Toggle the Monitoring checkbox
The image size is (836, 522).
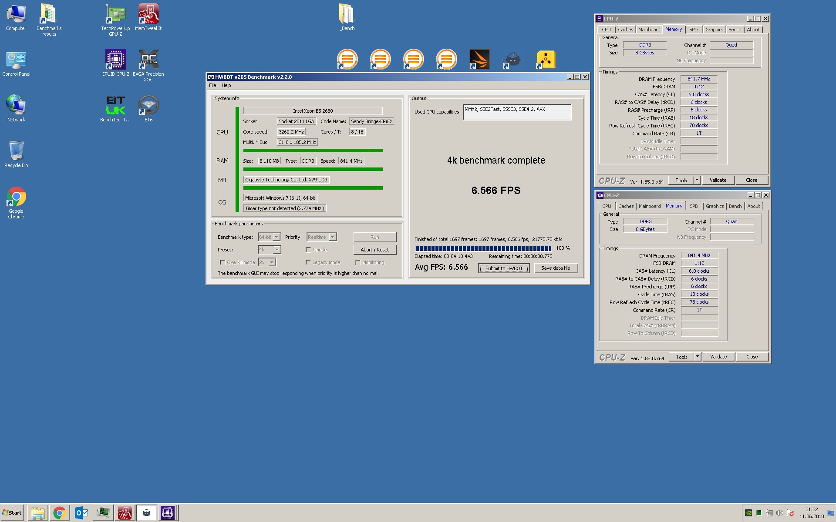358,262
